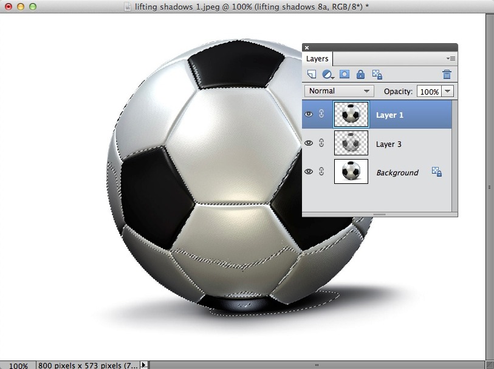Click the Opacity 100% input field

pos(429,92)
